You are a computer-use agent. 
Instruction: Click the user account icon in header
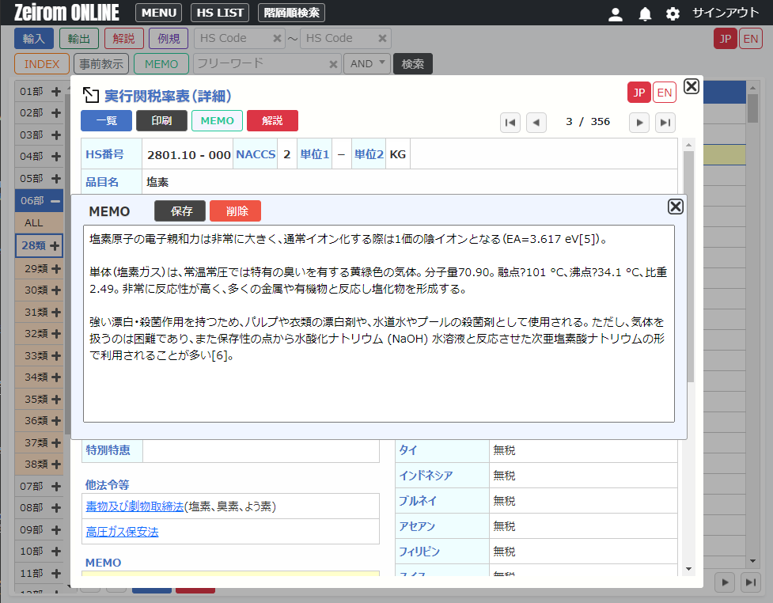(615, 13)
